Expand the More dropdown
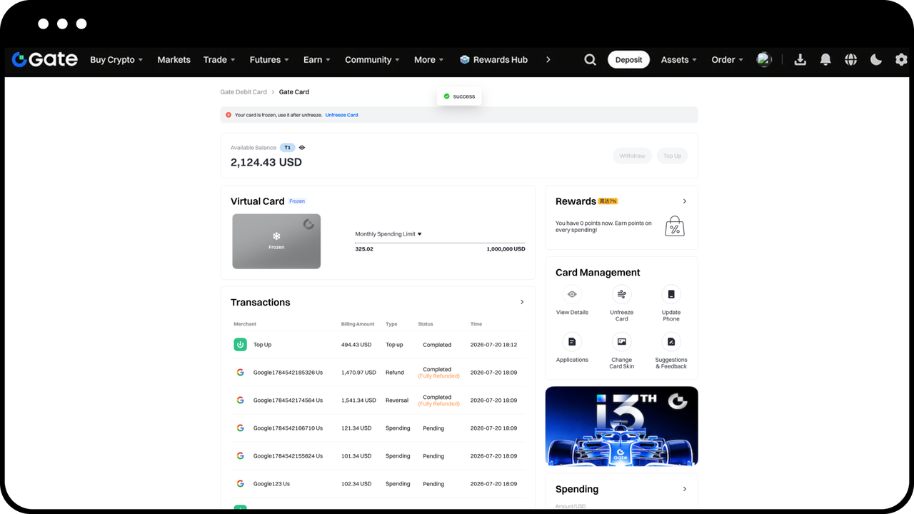The image size is (914, 514). 428,60
